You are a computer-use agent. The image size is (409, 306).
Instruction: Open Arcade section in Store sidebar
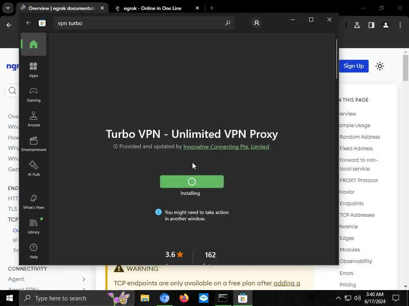coord(34,119)
